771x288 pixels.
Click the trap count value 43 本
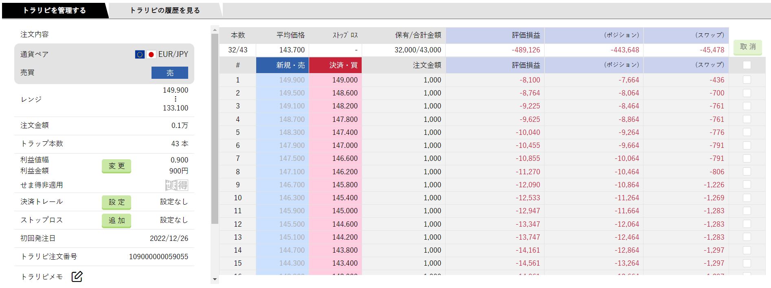coord(180,144)
